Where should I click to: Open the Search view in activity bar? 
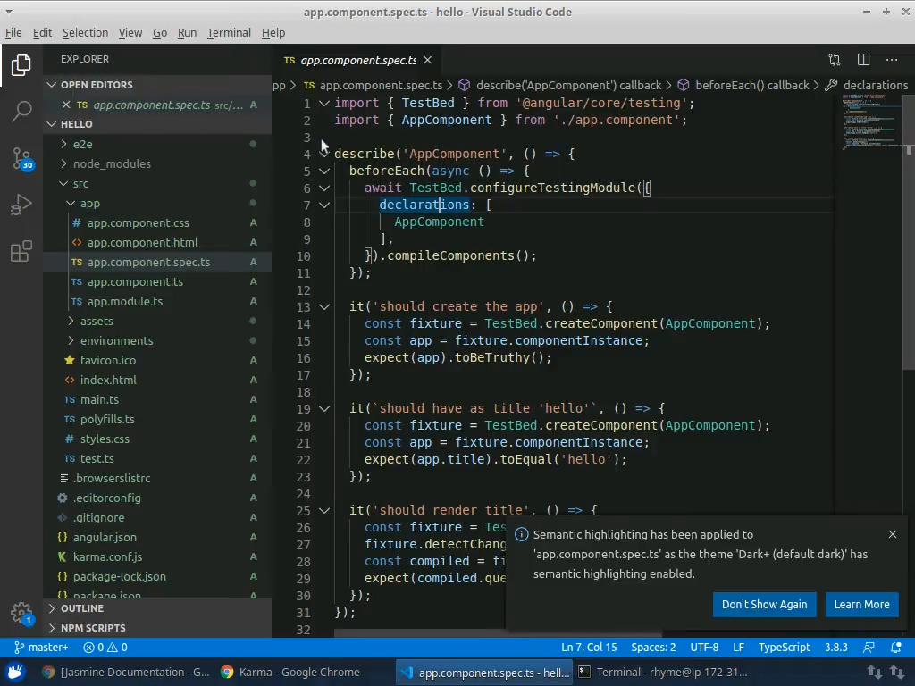21,112
